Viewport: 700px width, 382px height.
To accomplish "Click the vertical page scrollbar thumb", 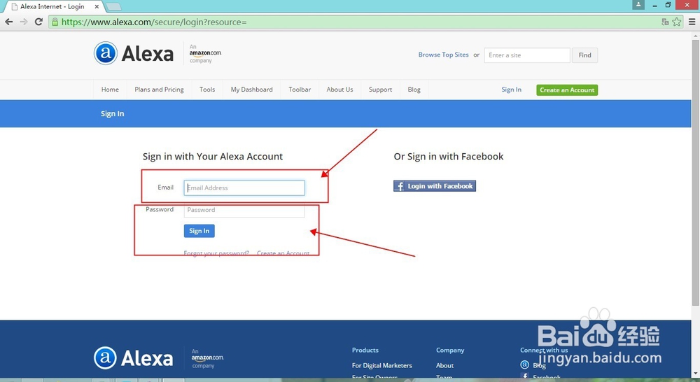I will click(696, 173).
